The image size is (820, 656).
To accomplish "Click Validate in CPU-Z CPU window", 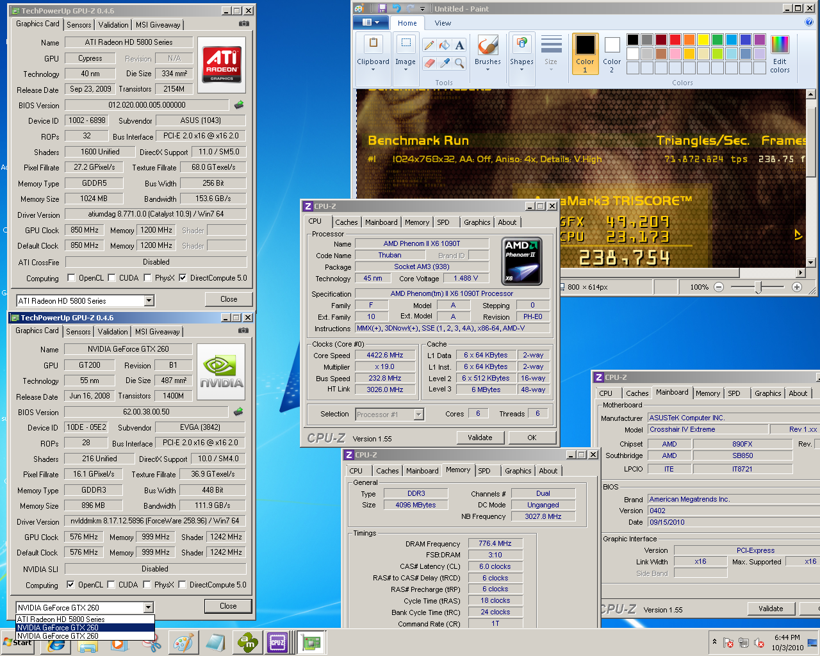I will click(480, 438).
